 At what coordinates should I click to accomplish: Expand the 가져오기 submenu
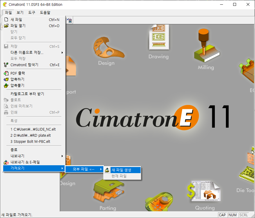(x=34, y=168)
